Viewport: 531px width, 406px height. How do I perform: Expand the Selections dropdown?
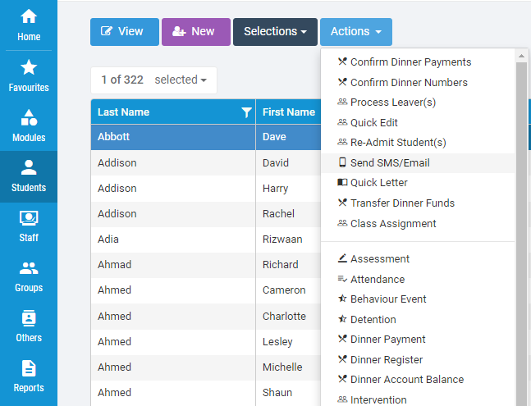[x=275, y=32]
